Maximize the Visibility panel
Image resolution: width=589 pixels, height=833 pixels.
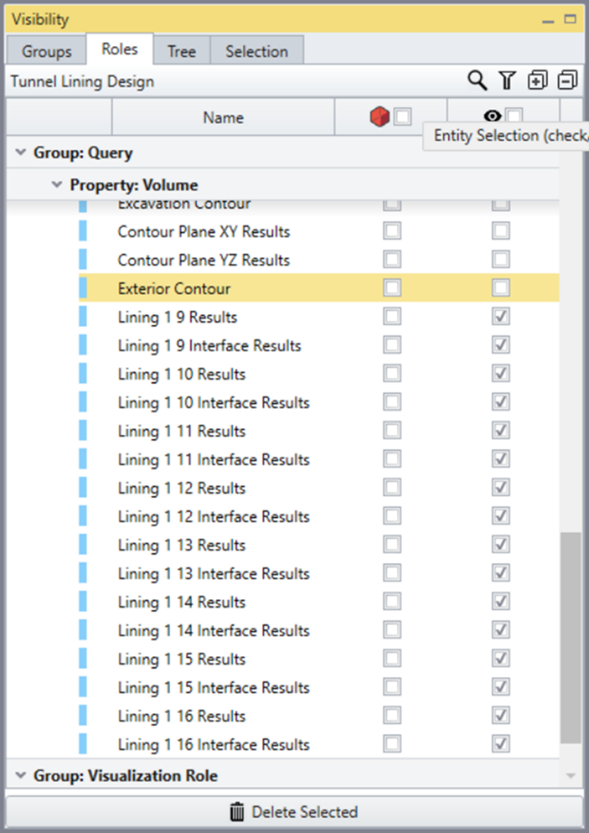pos(571,19)
